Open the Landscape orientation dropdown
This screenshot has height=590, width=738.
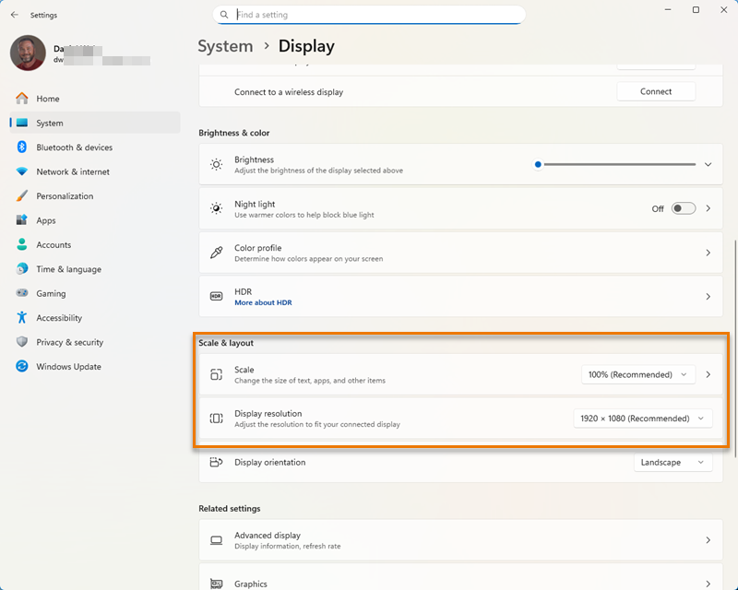coord(673,462)
